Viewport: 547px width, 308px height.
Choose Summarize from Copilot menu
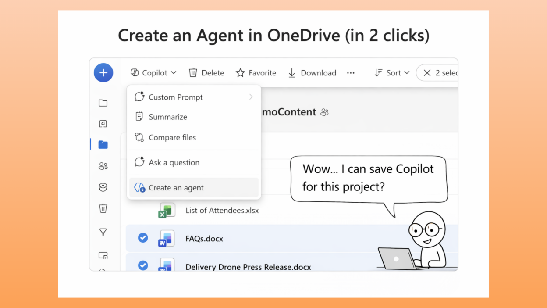point(194,117)
